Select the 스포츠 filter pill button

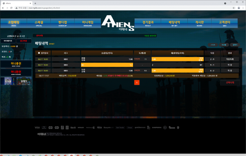coord(213,45)
